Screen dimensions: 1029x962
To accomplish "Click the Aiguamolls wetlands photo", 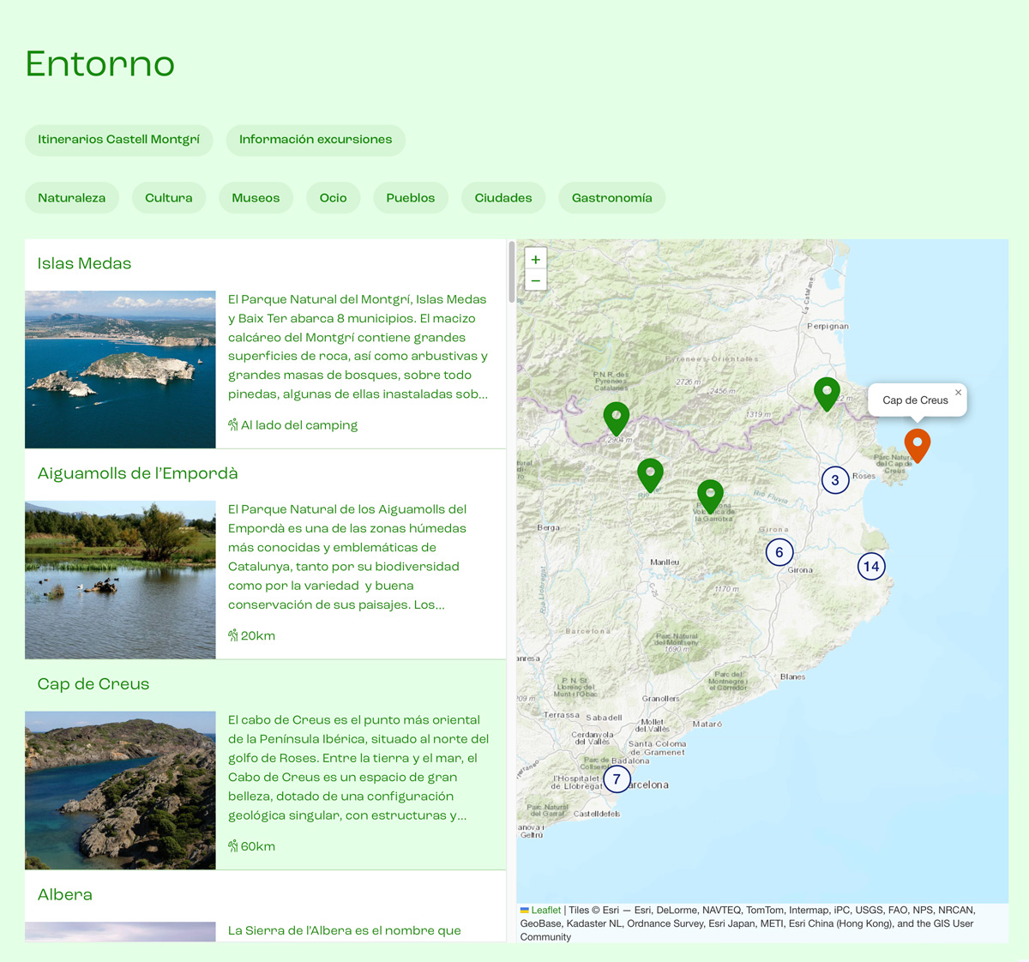I will point(120,580).
